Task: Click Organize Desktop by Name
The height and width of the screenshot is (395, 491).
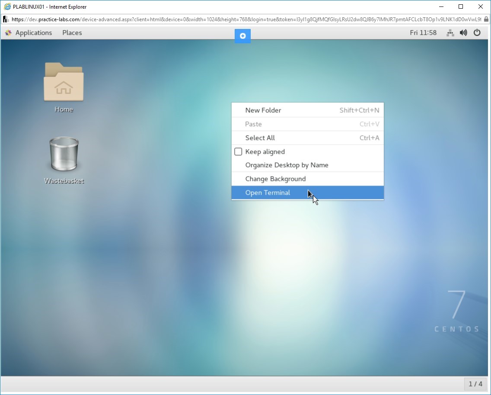Action: (287, 165)
